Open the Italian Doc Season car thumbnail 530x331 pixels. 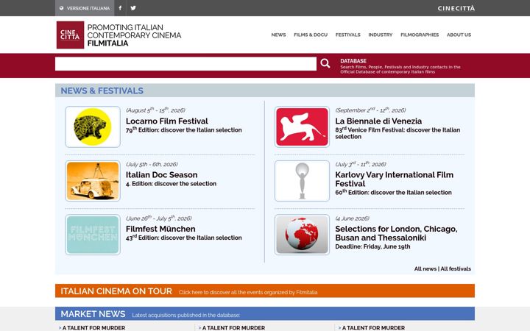pyautogui.click(x=93, y=181)
